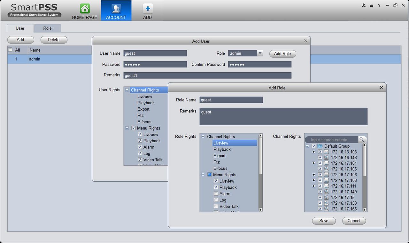Click the lock icon in title bar
409x243 pixels.
(x=371, y=5)
